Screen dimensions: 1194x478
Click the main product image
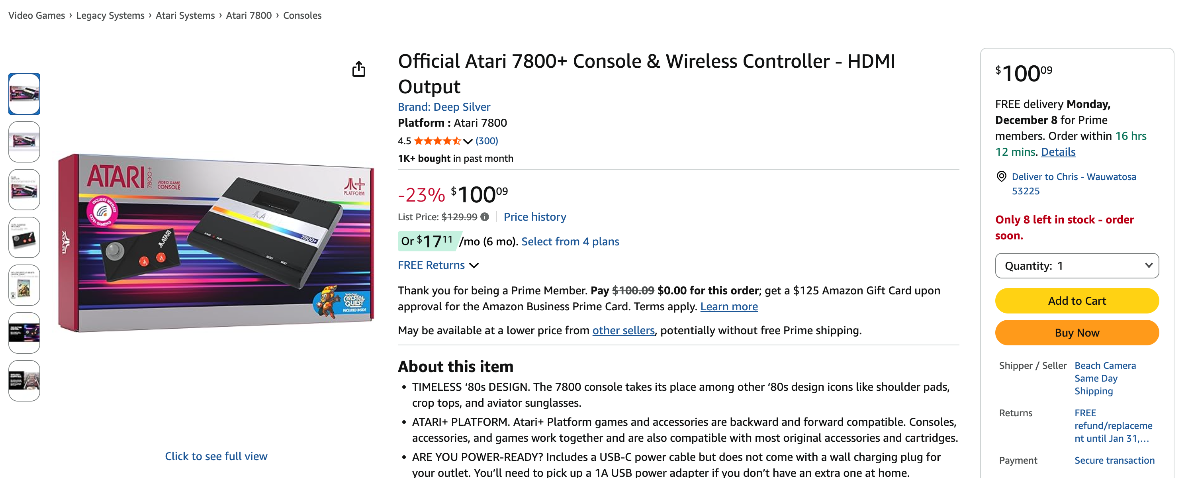(x=216, y=243)
